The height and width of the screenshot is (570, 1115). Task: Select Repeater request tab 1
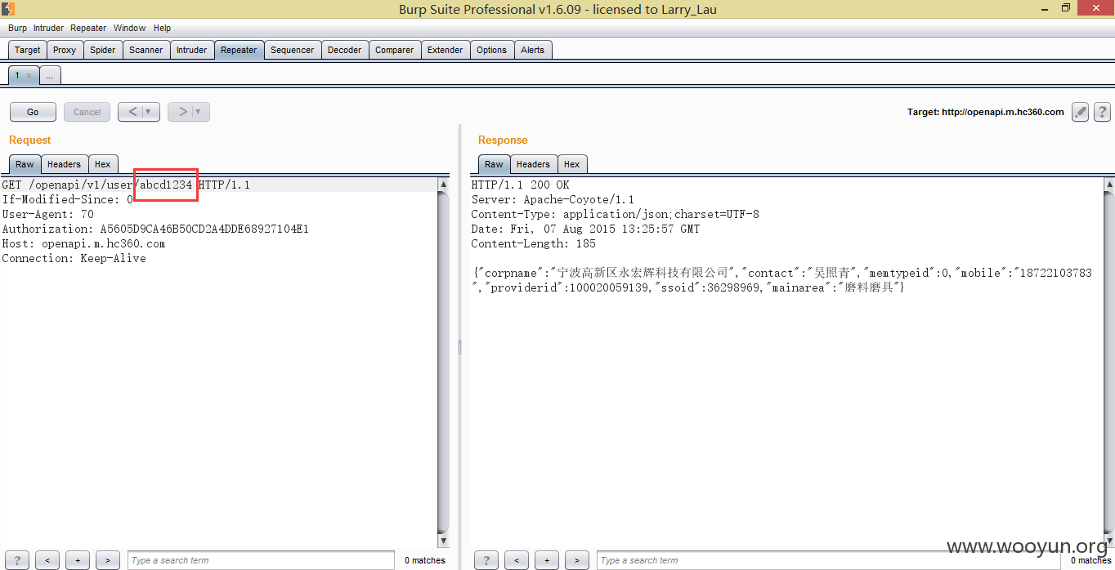[x=17, y=75]
